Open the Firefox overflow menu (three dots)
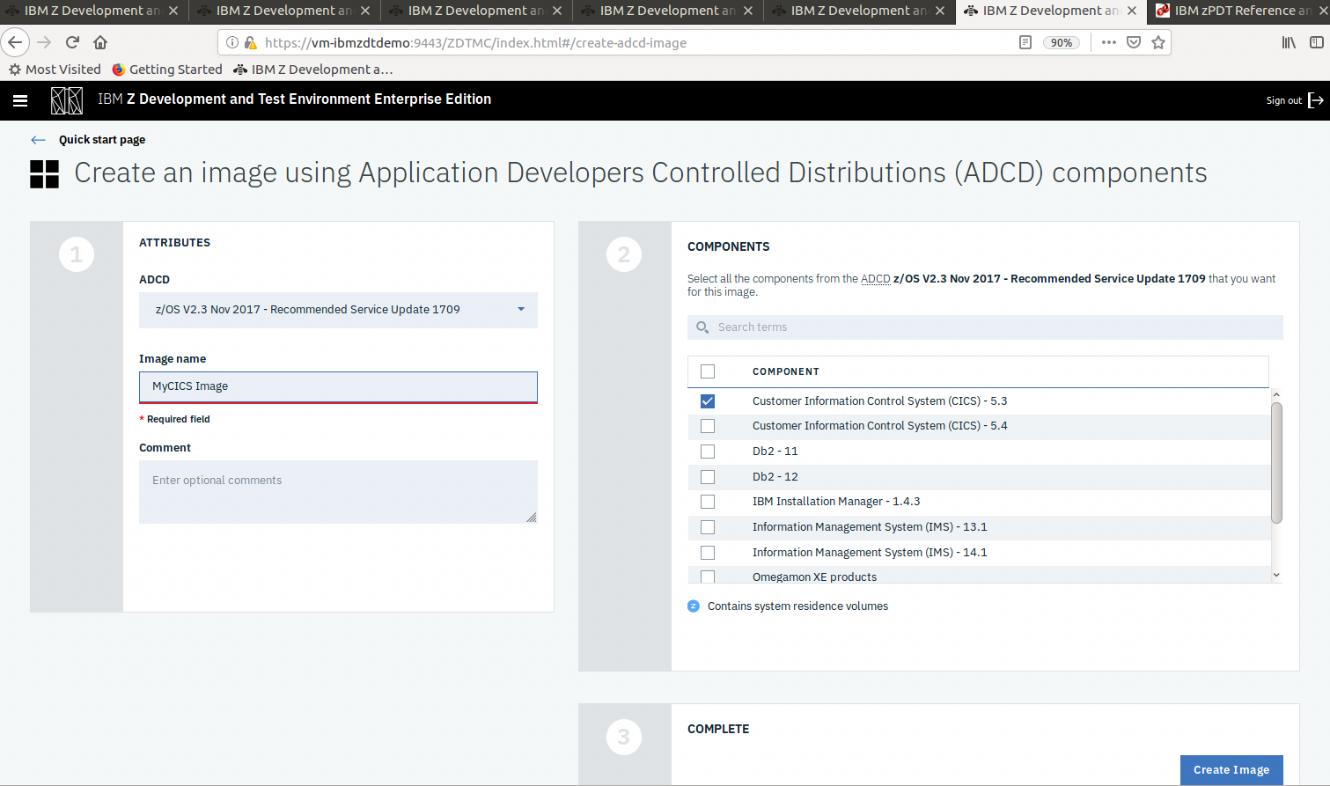This screenshot has height=786, width=1330. (x=1108, y=41)
